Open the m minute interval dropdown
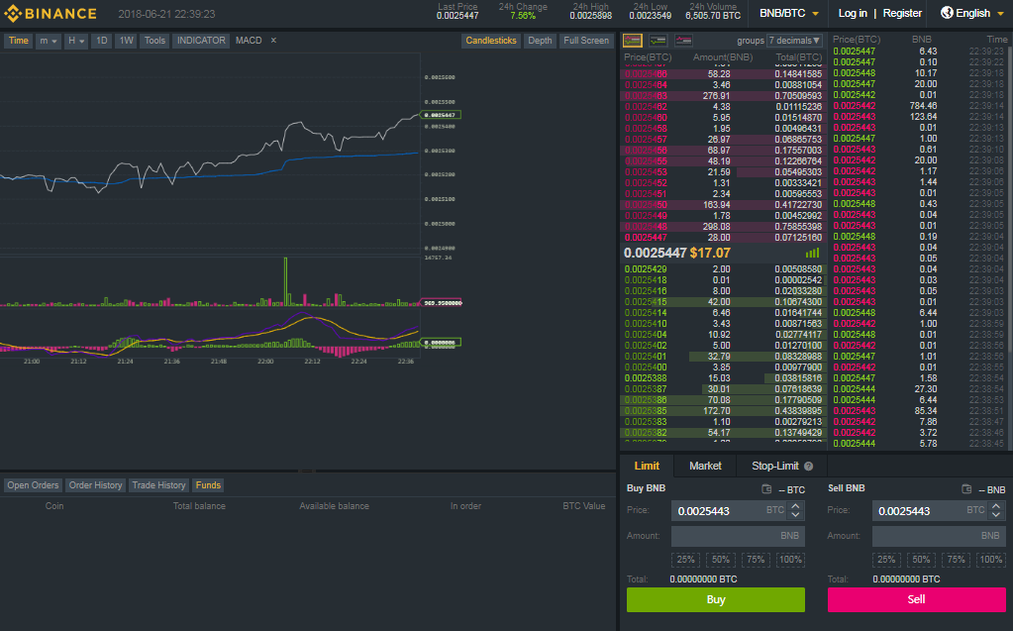The image size is (1013, 631). [x=48, y=41]
